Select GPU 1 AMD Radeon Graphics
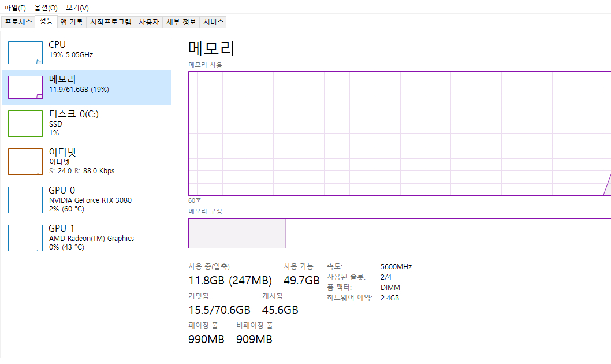611x364 pixels. coord(87,237)
